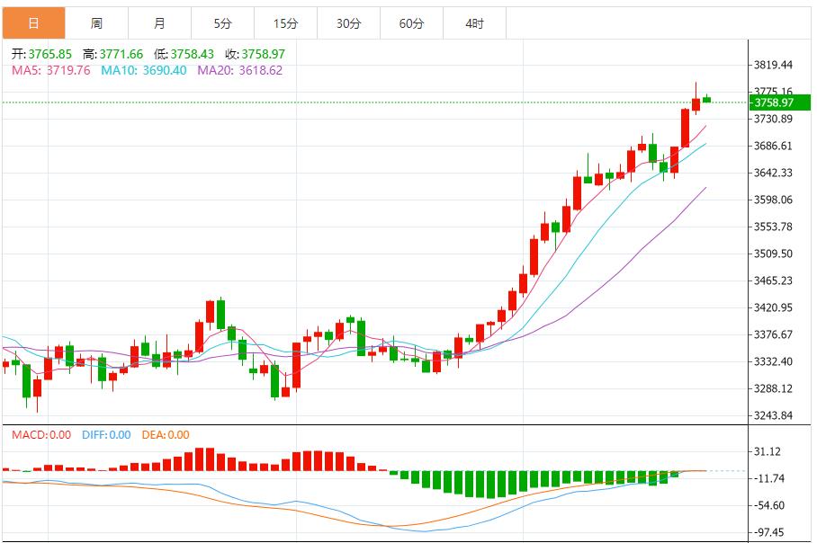Image resolution: width=817 pixels, height=543 pixels.
Task: Click the opening price value 3765.85
Action: pos(48,54)
